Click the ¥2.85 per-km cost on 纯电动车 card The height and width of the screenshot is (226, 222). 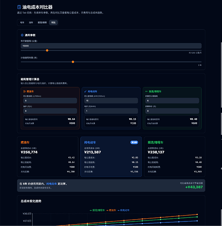click(135, 158)
